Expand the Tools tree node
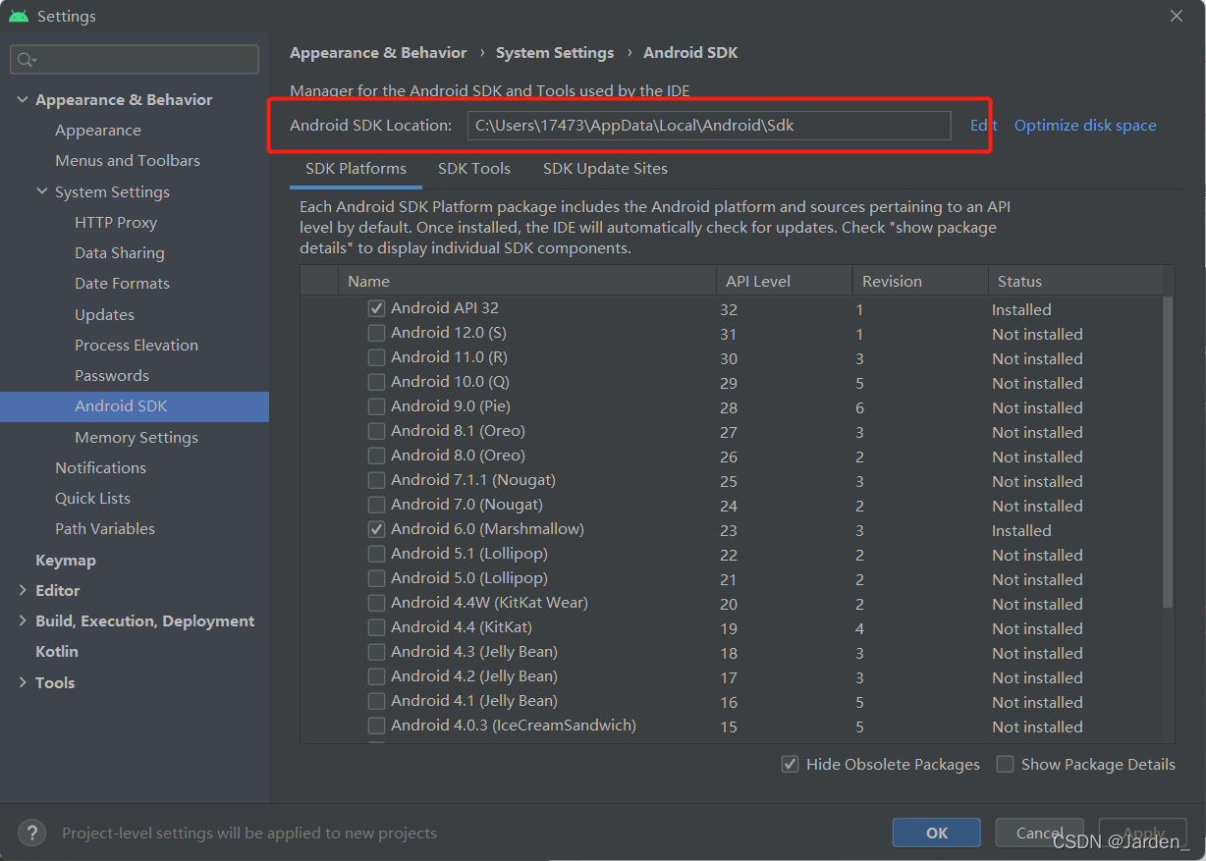 coord(23,682)
